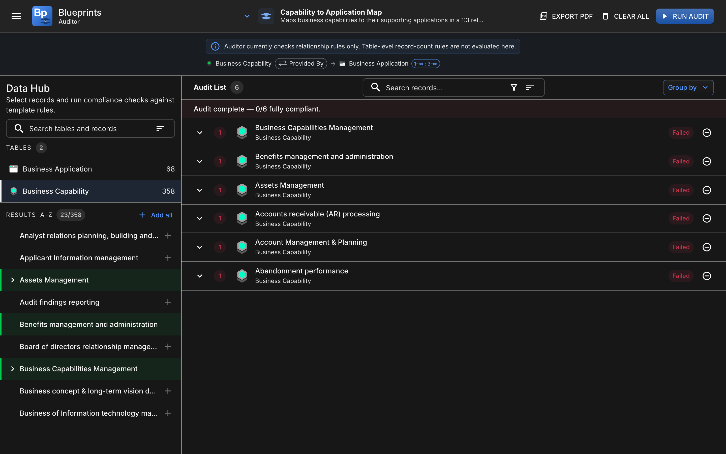Remove Benefits management from audit list

point(707,161)
